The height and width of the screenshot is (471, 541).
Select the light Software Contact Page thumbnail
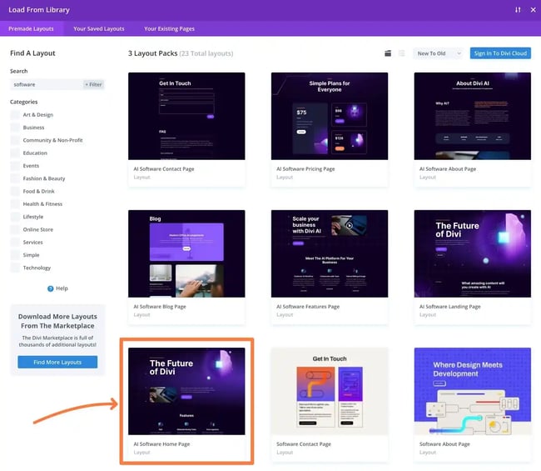(x=330, y=391)
